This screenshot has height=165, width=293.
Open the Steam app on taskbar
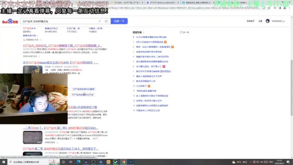(x=116, y=162)
